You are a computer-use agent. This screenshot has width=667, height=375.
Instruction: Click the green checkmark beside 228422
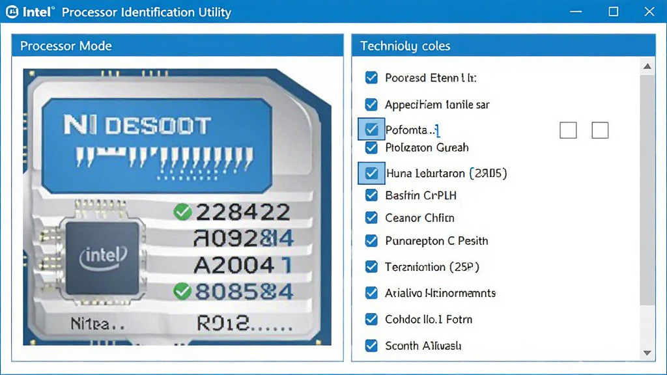pos(182,212)
